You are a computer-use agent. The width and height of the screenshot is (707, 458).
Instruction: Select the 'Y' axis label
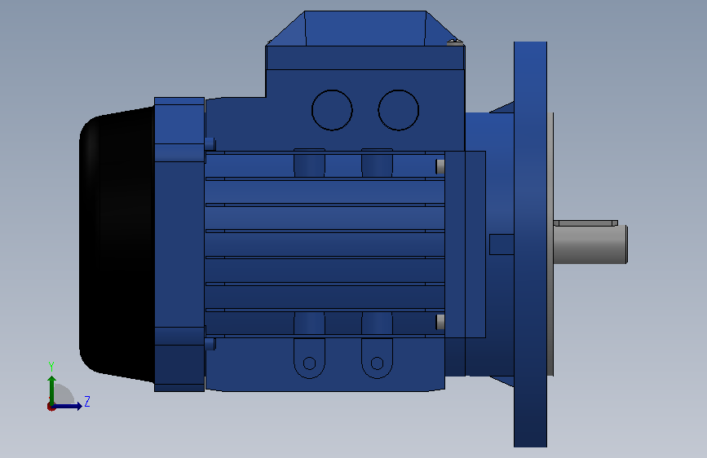[51, 367]
